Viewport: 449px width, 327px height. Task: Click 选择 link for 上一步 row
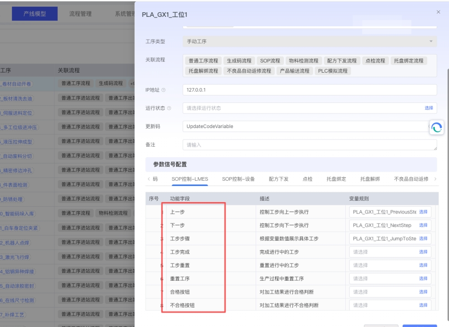point(423,212)
